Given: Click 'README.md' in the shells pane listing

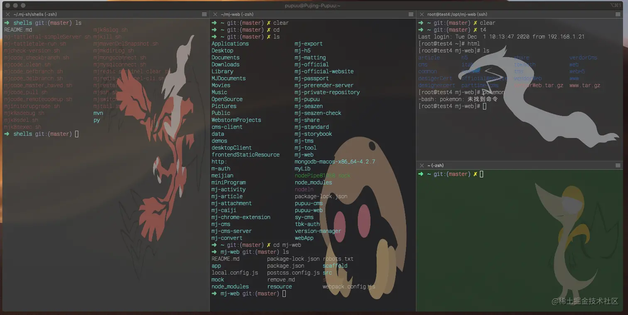Looking at the screenshot, I should (18, 30).
